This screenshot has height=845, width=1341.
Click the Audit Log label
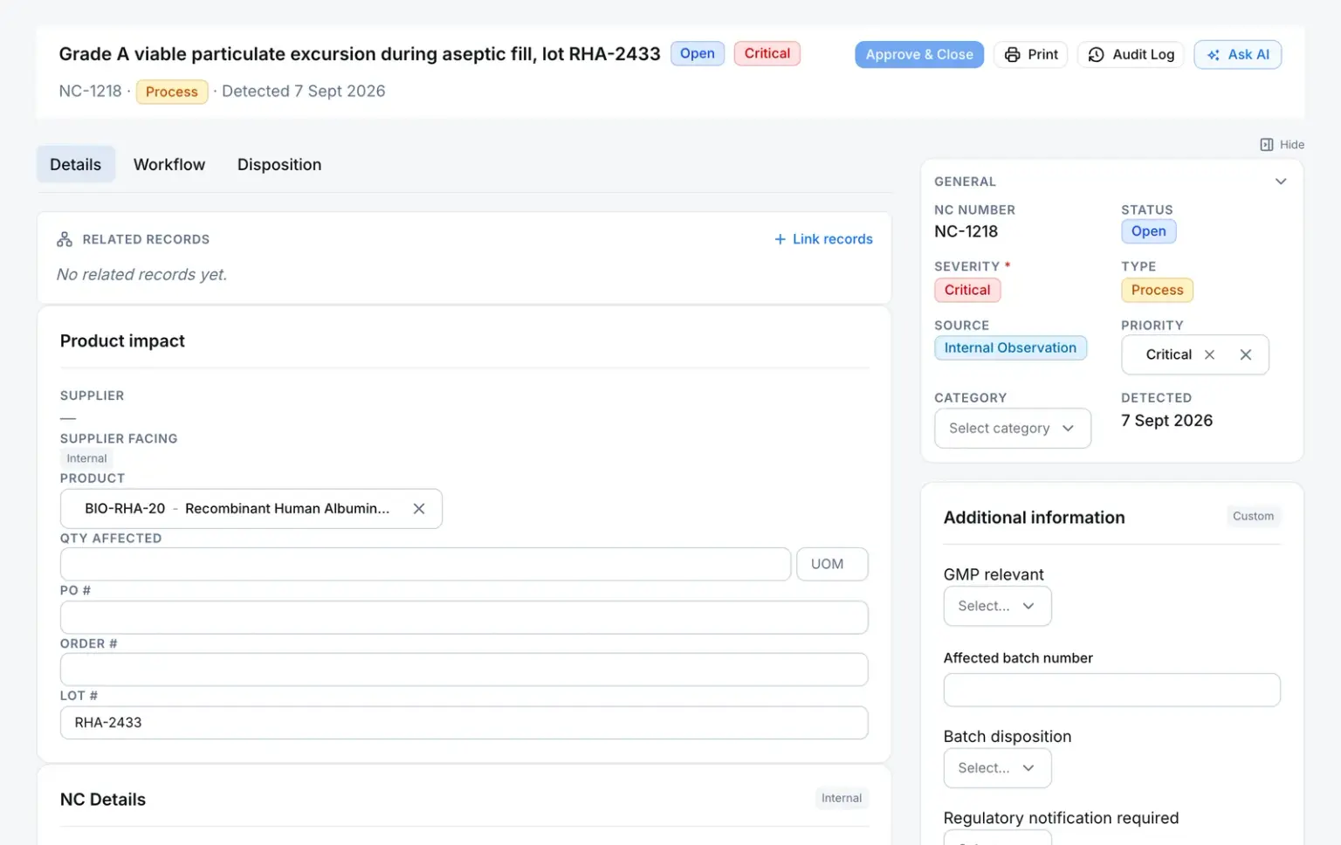click(1143, 54)
